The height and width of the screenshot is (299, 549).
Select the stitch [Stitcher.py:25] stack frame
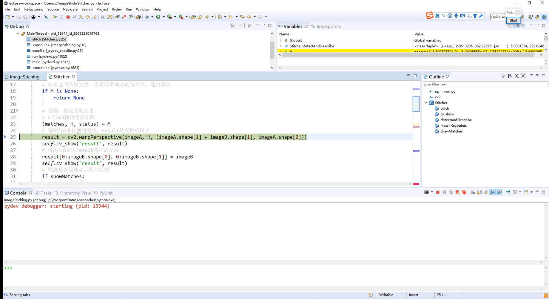(46, 39)
